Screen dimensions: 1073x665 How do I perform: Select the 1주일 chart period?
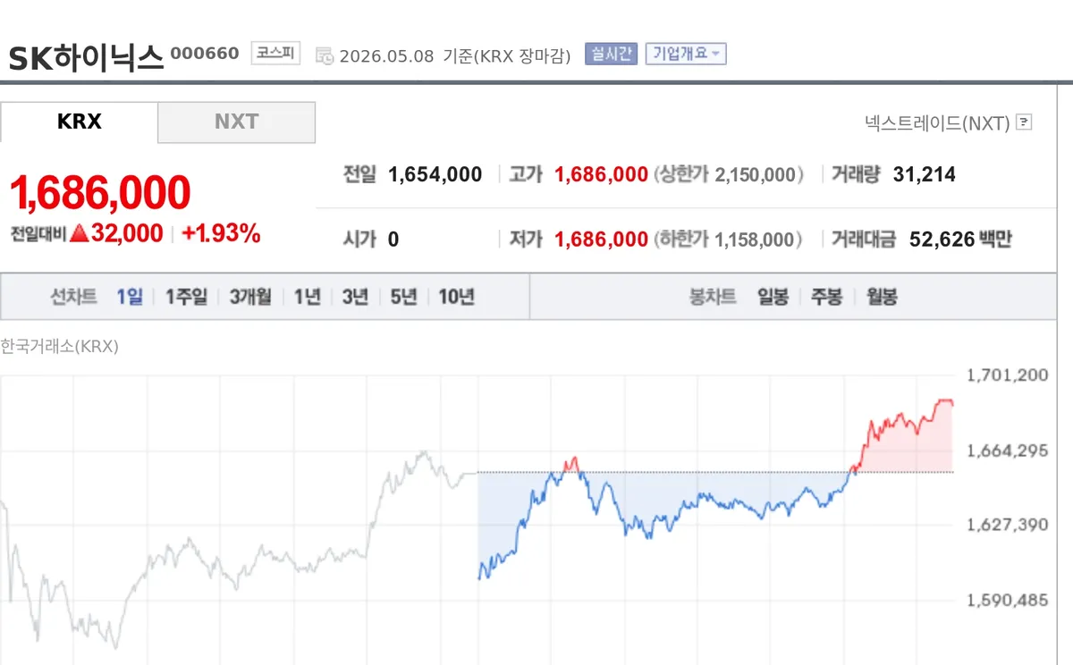pyautogui.click(x=186, y=297)
